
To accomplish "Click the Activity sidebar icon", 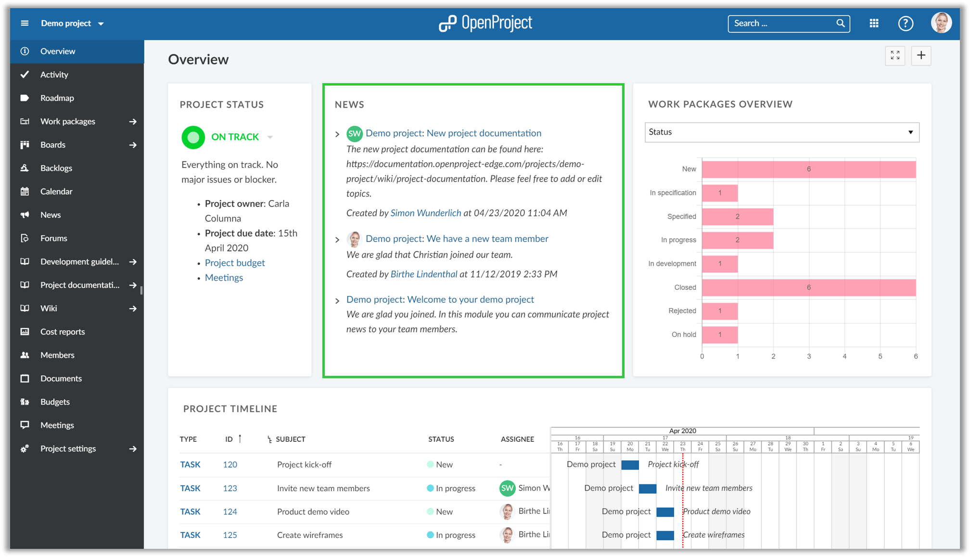I will (x=25, y=74).
